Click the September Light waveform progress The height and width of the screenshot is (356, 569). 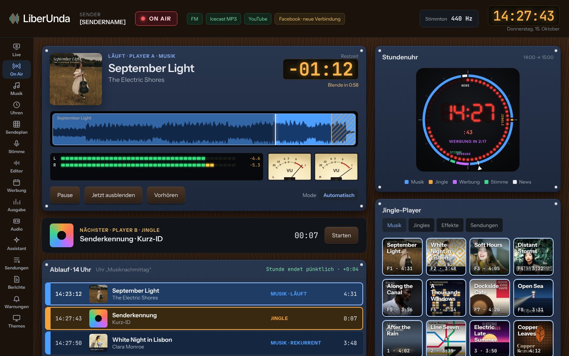(204, 129)
